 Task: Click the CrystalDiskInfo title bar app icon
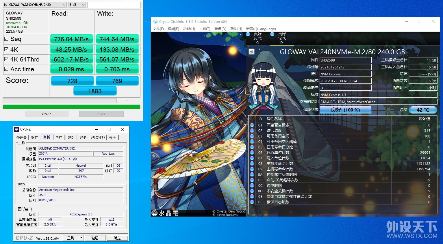pyautogui.click(x=155, y=22)
